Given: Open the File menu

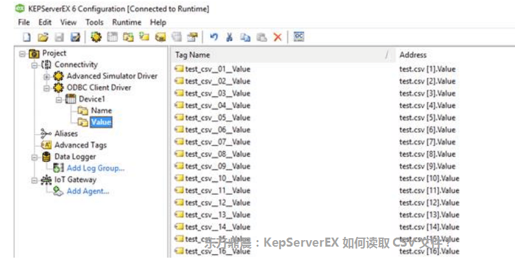Looking at the screenshot, I should (23, 22).
